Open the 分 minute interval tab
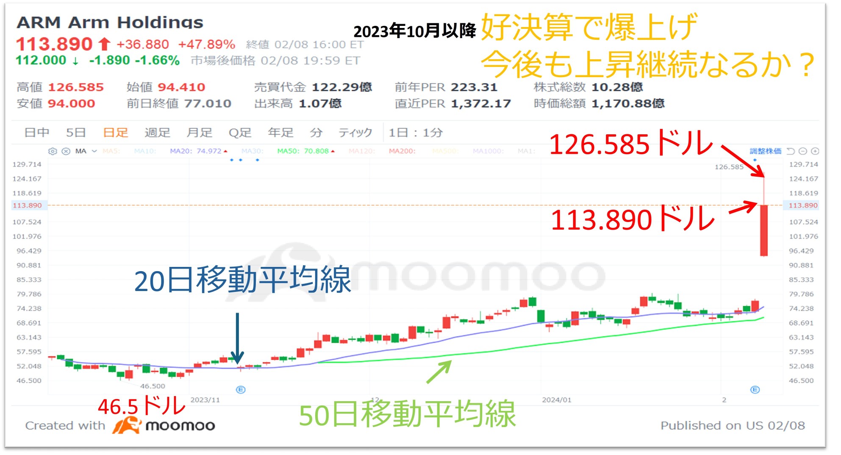Screen dimensions: 841x455 click(x=316, y=133)
